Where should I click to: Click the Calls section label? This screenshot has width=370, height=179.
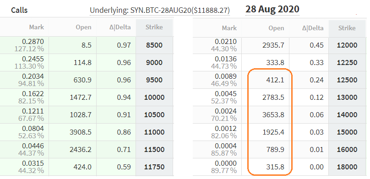coord(19,10)
